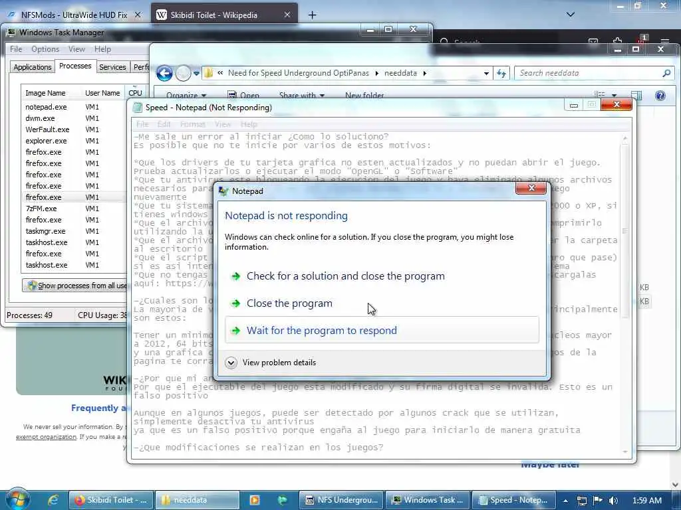Click needdata breadcrumb in address bar
681x510 pixels.
click(x=400, y=73)
